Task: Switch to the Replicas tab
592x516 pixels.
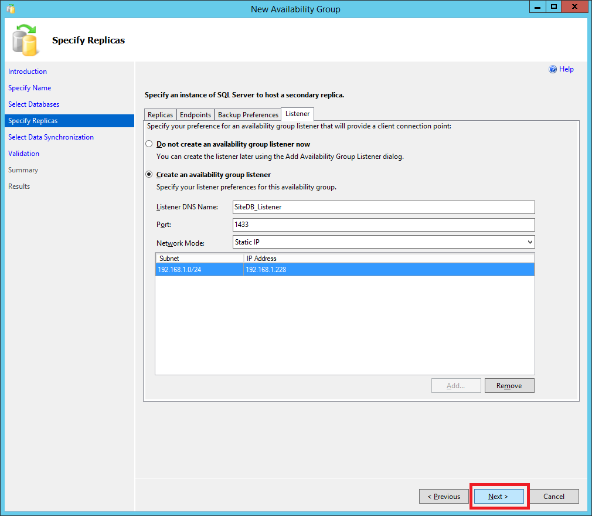Action: click(x=160, y=115)
